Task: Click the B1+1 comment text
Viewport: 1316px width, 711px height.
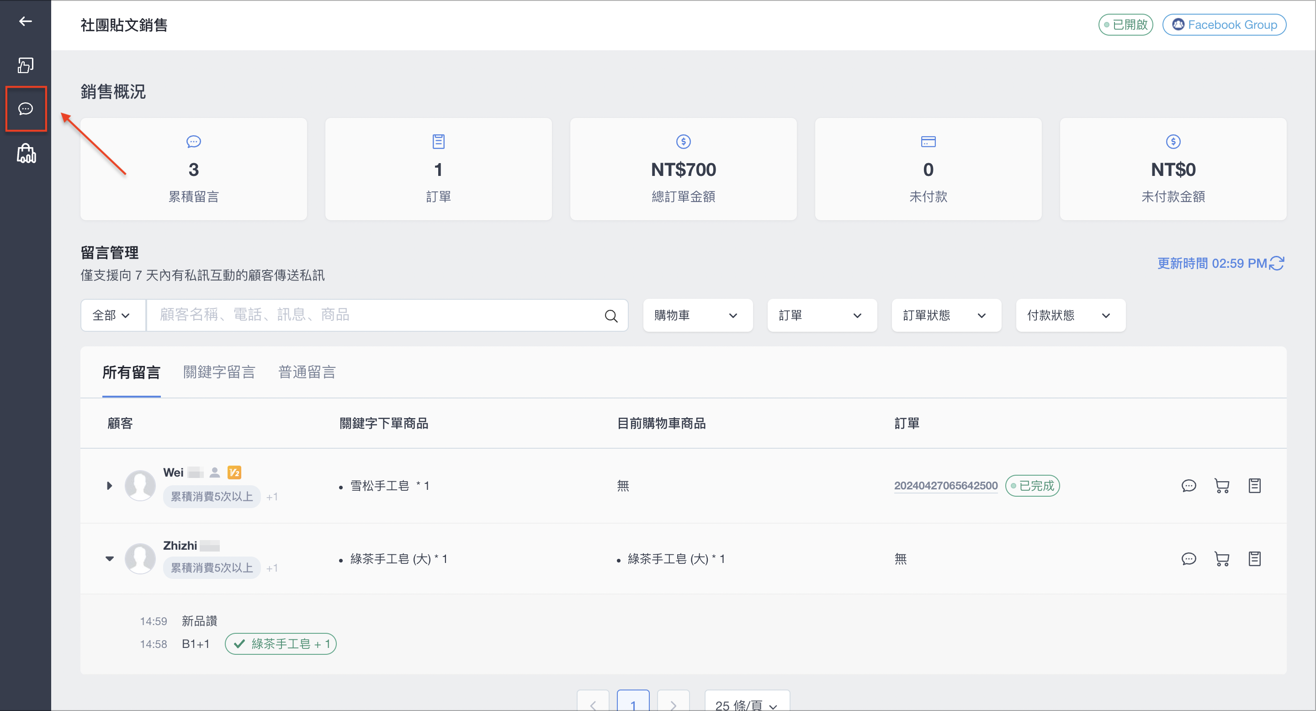Action: click(x=196, y=644)
